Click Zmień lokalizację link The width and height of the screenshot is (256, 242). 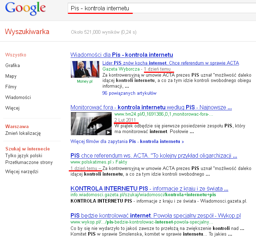point(23,133)
